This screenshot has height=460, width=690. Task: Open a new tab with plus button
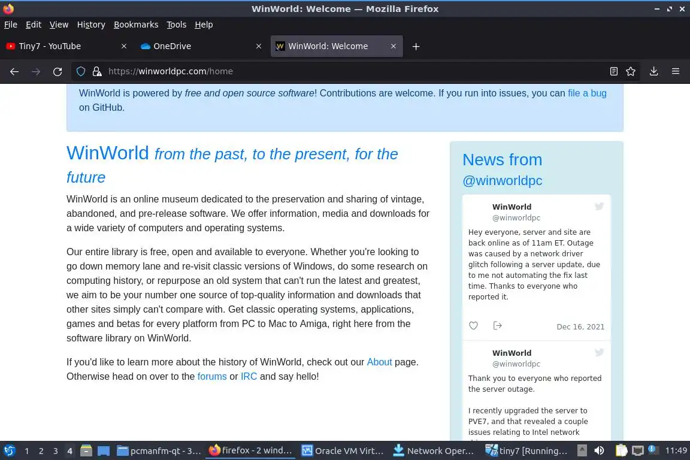(416, 46)
